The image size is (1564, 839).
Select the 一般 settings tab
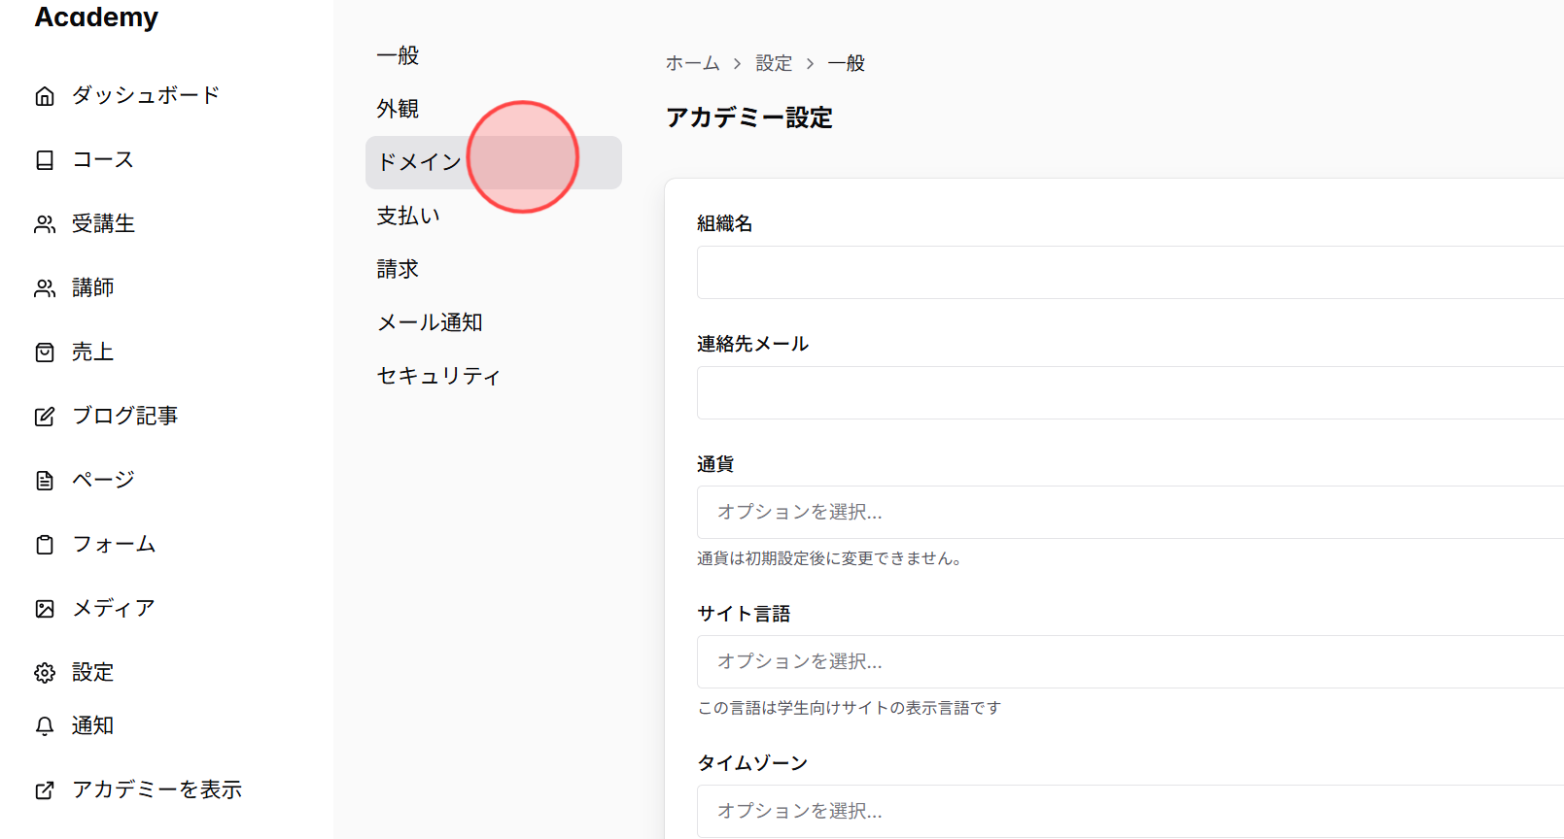[494, 55]
